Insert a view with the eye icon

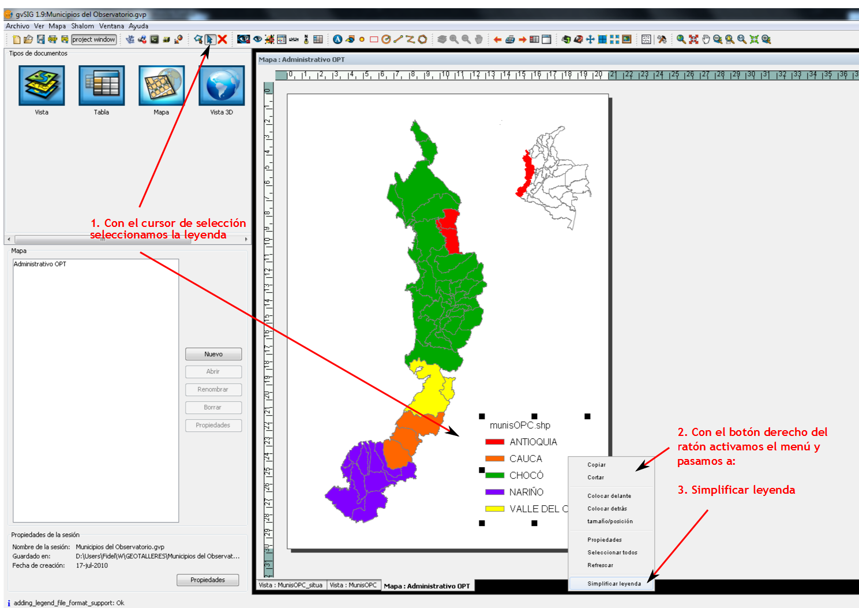(257, 39)
